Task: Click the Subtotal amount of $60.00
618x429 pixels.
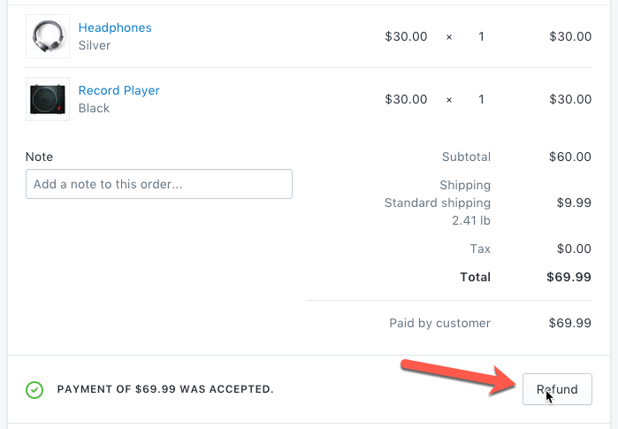Action: pos(569,157)
